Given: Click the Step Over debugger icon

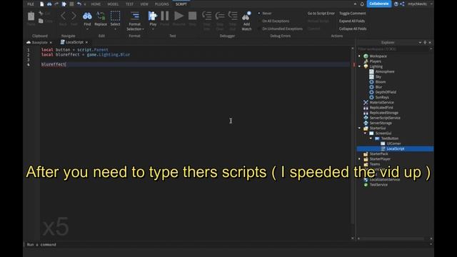Looking at the screenshot, I should 220,16.
